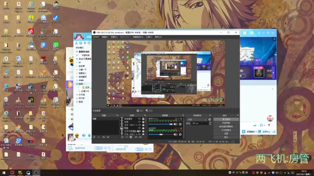
Task: Click the 设置 button in OBS Controls
Action: pos(226,133)
